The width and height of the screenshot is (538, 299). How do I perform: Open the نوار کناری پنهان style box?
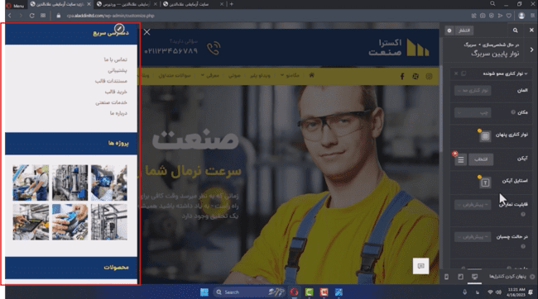point(485,136)
